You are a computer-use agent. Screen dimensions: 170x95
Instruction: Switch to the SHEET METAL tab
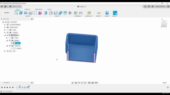coord(39,9)
